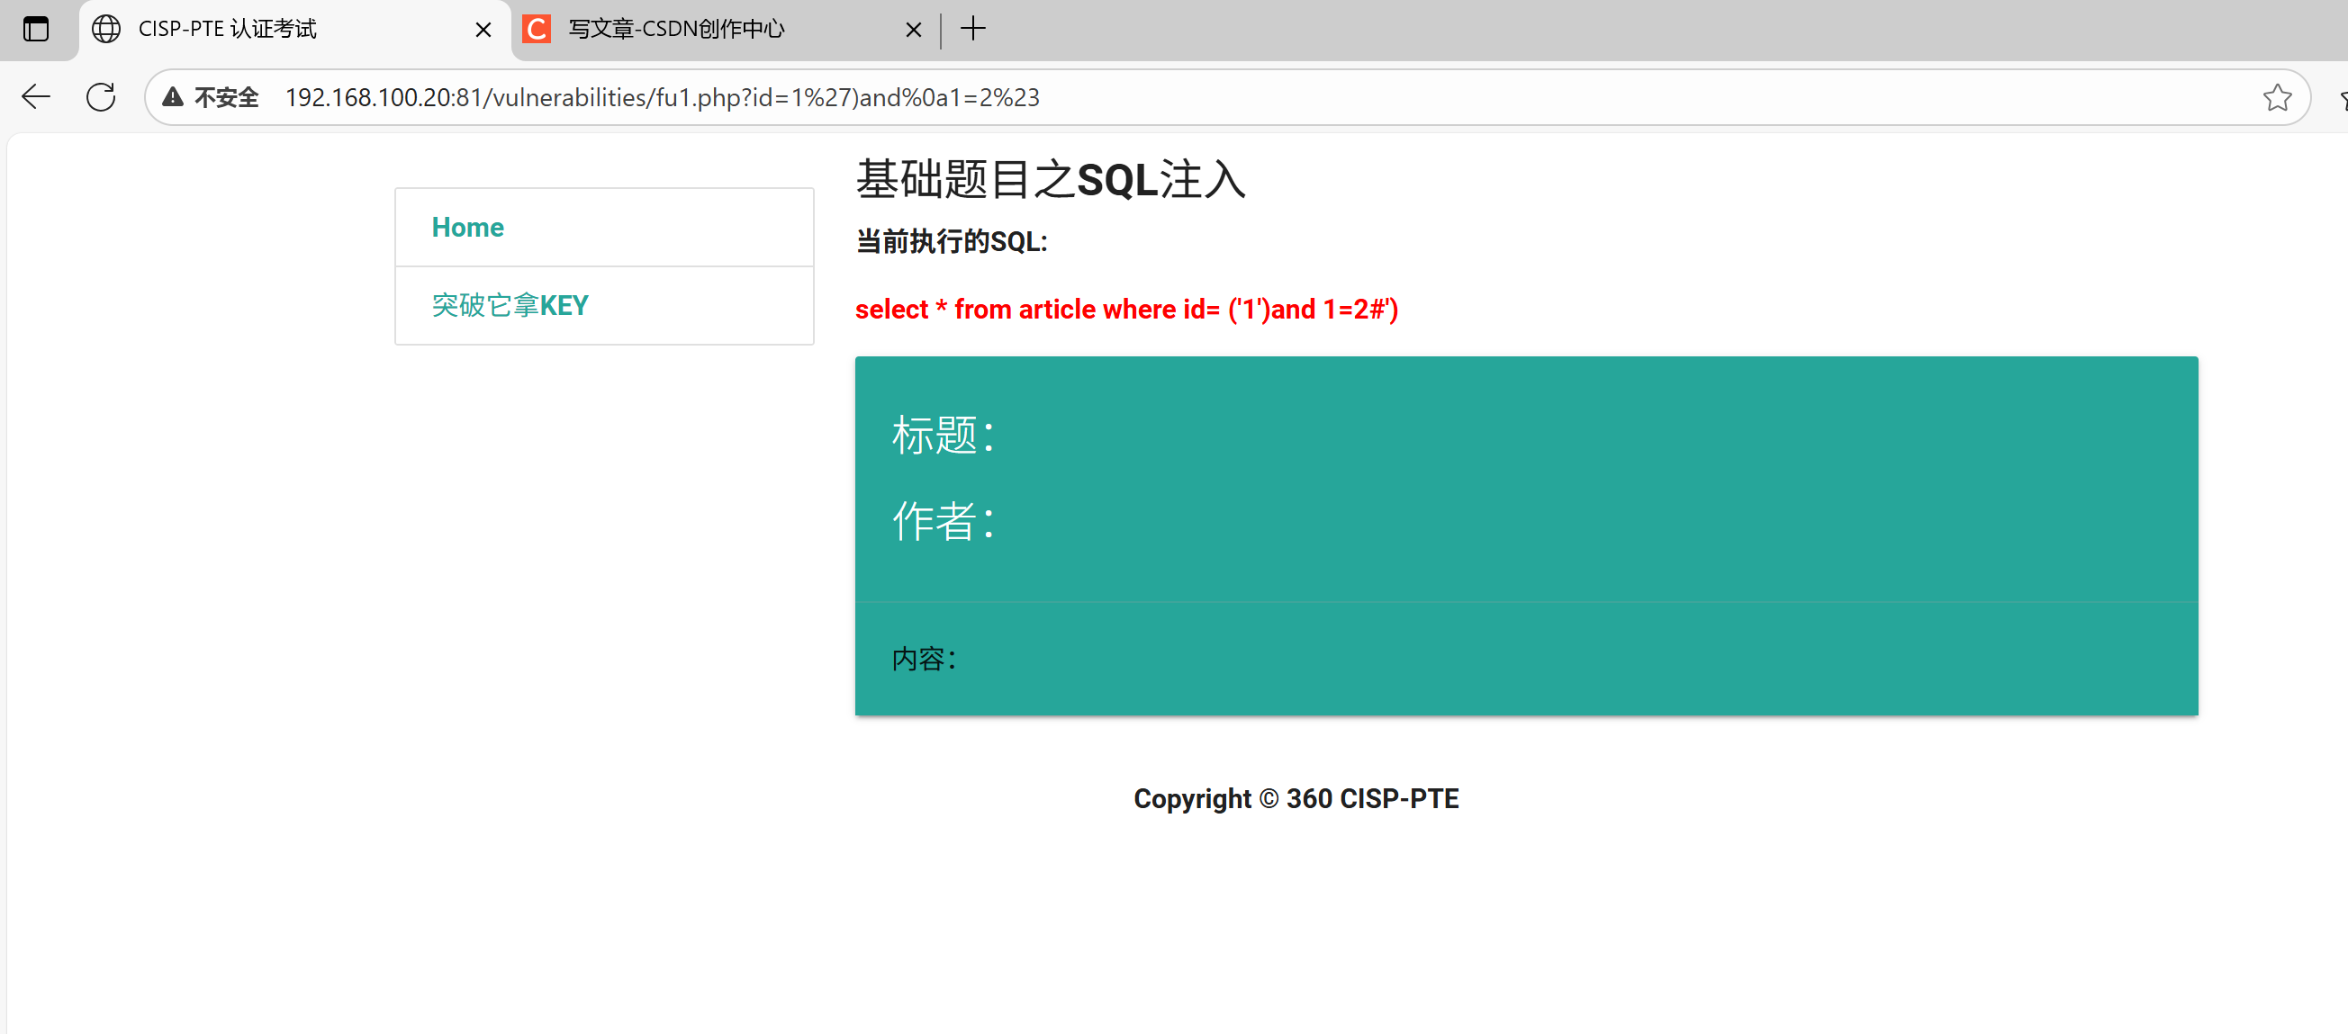The image size is (2348, 1034).
Task: Click the address bar URL text
Action: (662, 97)
